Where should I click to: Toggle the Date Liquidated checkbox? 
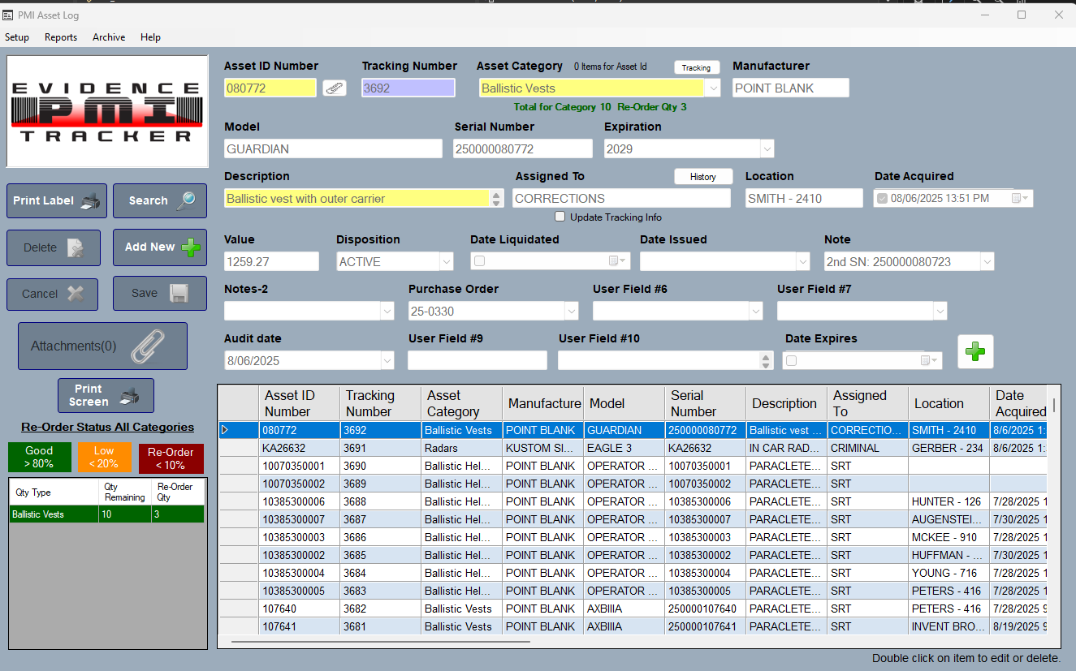480,261
